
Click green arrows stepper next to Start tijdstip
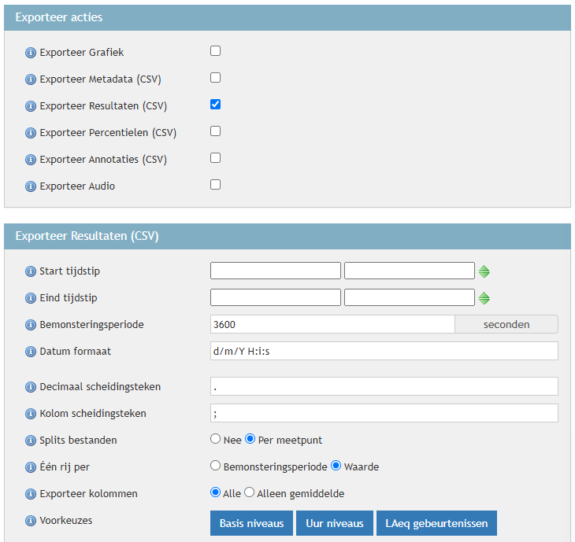[484, 271]
